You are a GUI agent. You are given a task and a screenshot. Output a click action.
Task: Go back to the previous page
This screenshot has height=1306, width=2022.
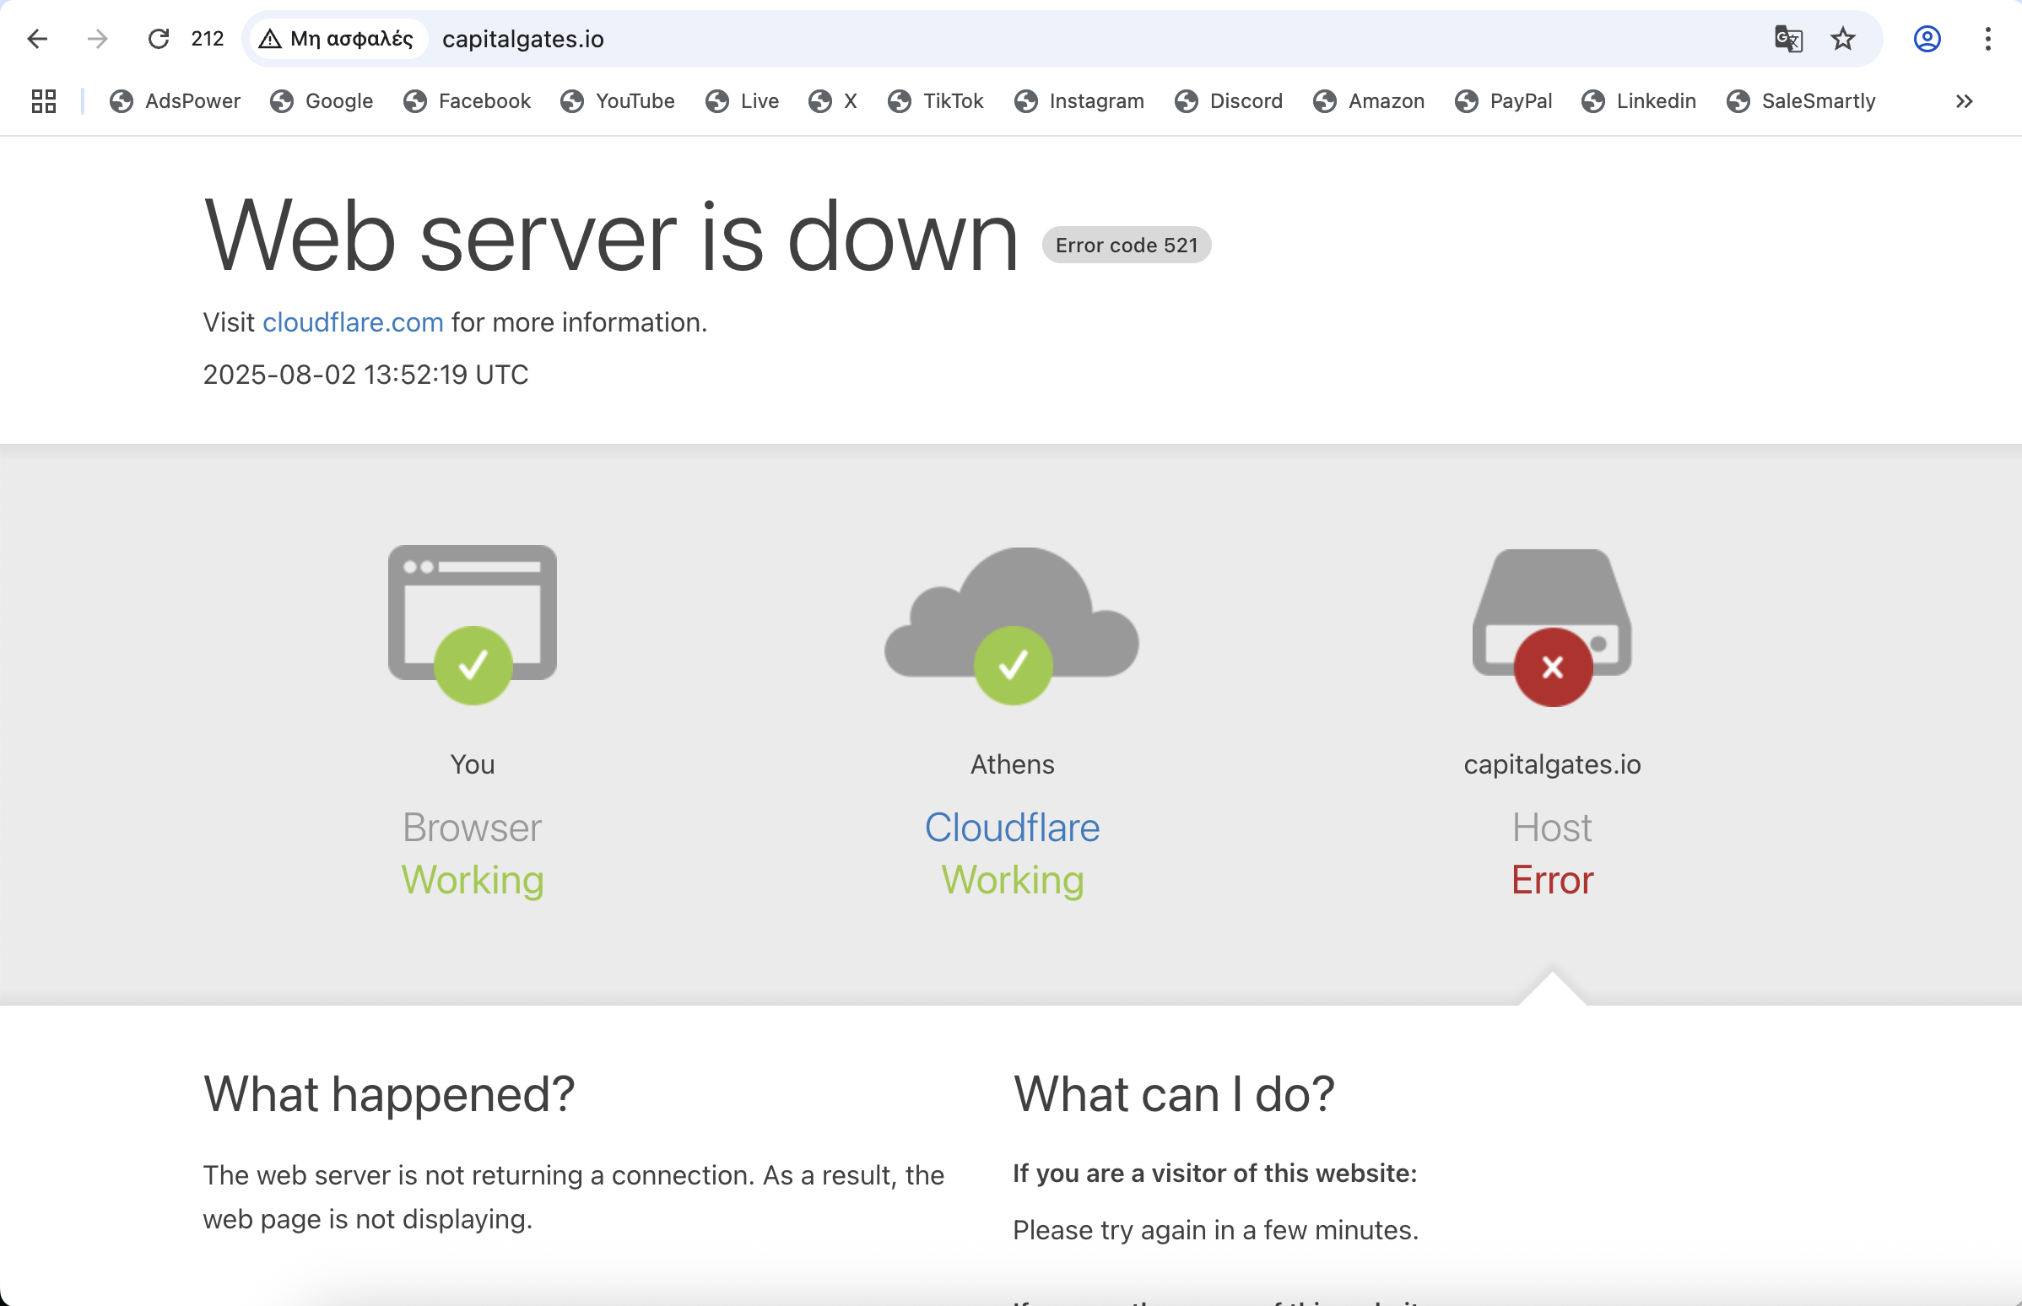pos(37,39)
